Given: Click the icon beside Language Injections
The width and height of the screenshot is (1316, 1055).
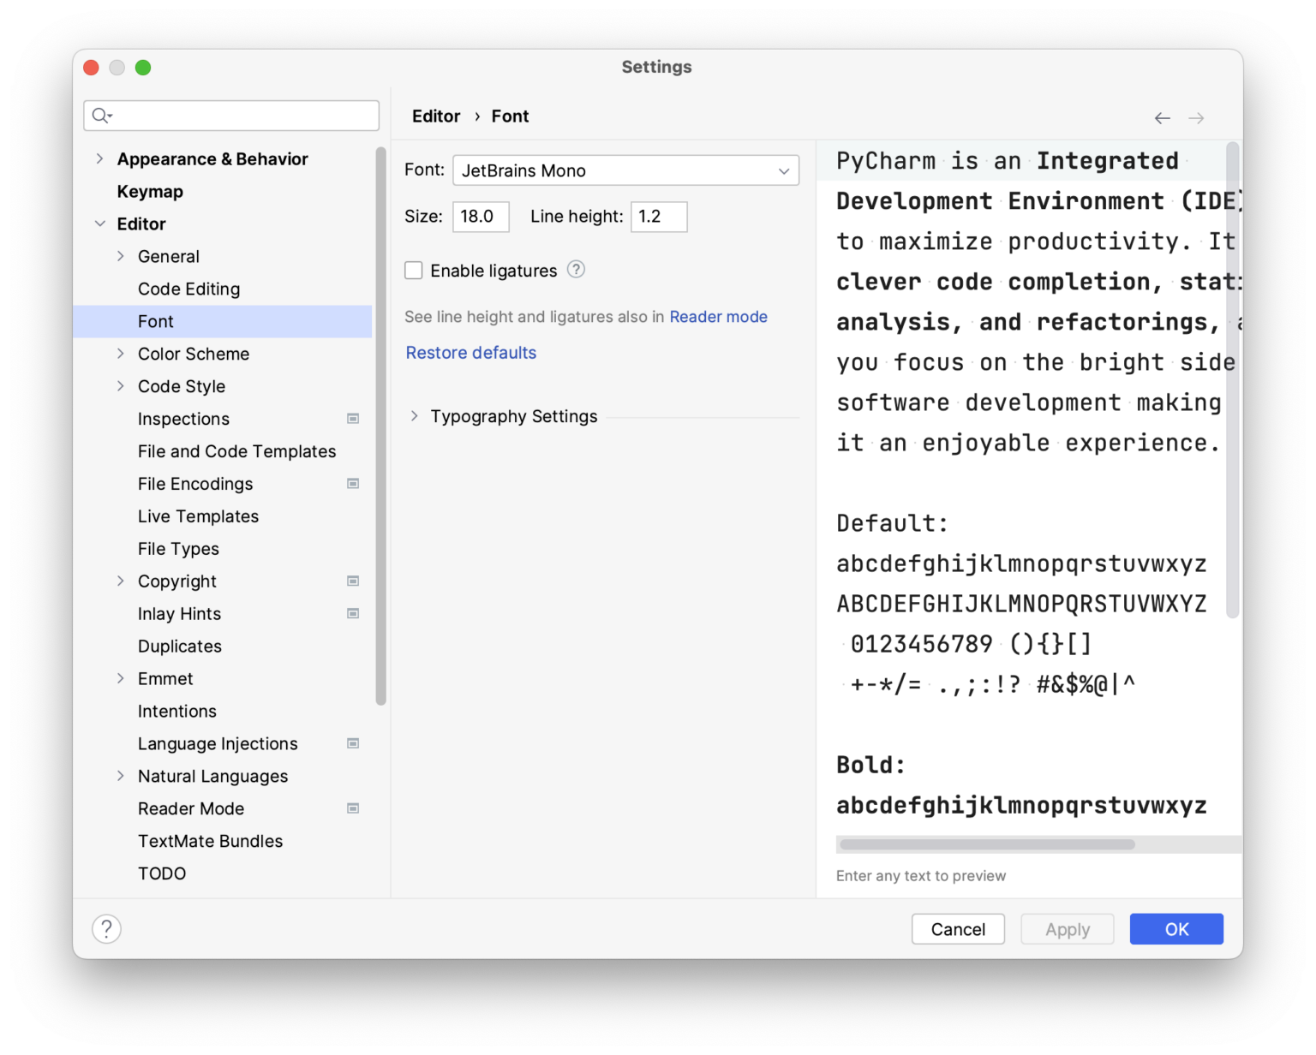Looking at the screenshot, I should (352, 743).
